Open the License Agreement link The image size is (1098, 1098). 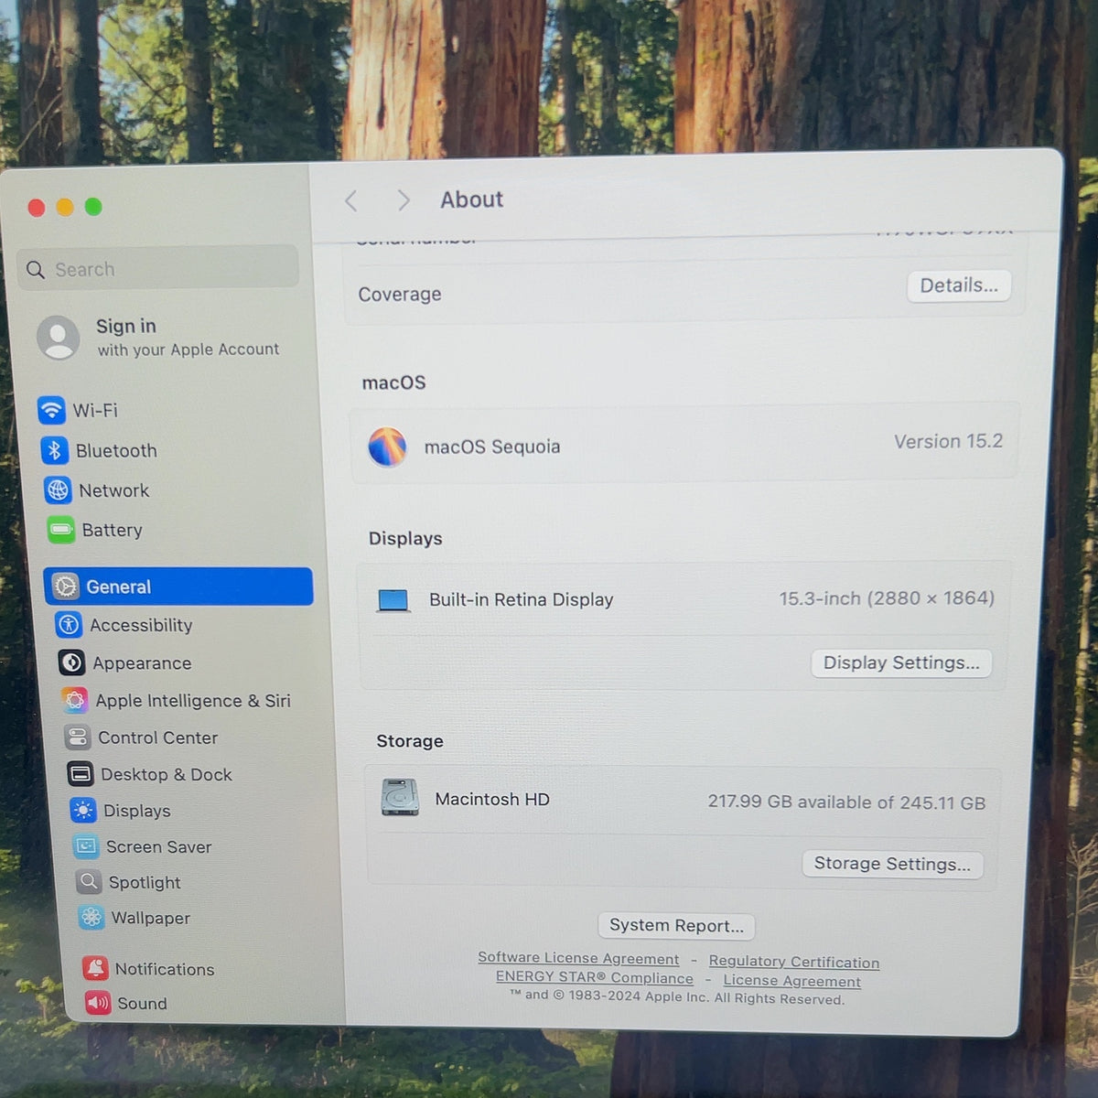click(x=792, y=981)
